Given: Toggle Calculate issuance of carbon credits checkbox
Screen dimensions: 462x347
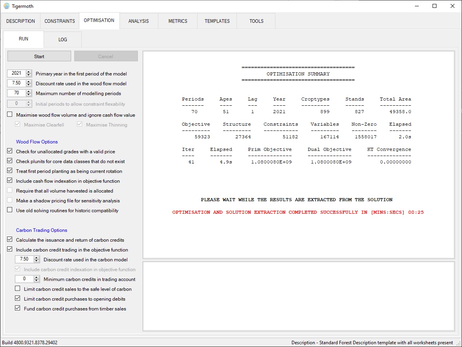Looking at the screenshot, I should click(10, 239).
